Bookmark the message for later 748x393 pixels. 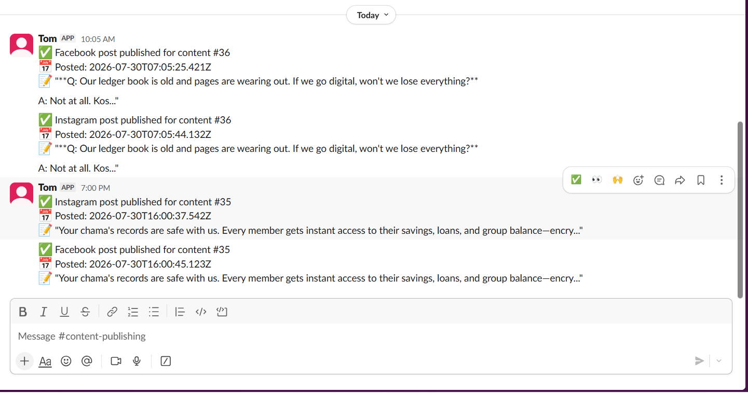(701, 180)
